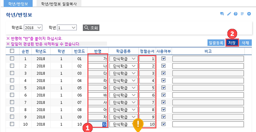Open the 학년/반정보 일괄복사 tab

[x=59, y=4]
